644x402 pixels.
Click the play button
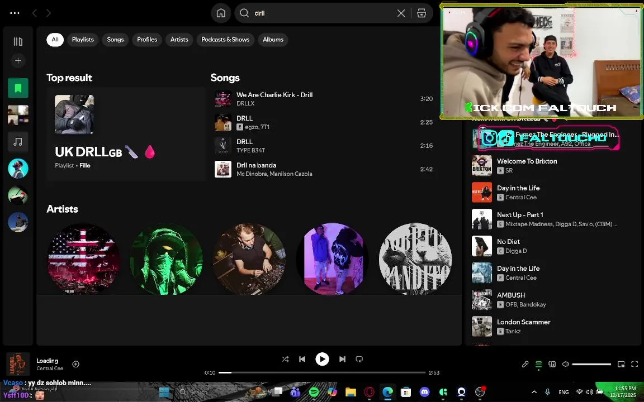pyautogui.click(x=322, y=360)
